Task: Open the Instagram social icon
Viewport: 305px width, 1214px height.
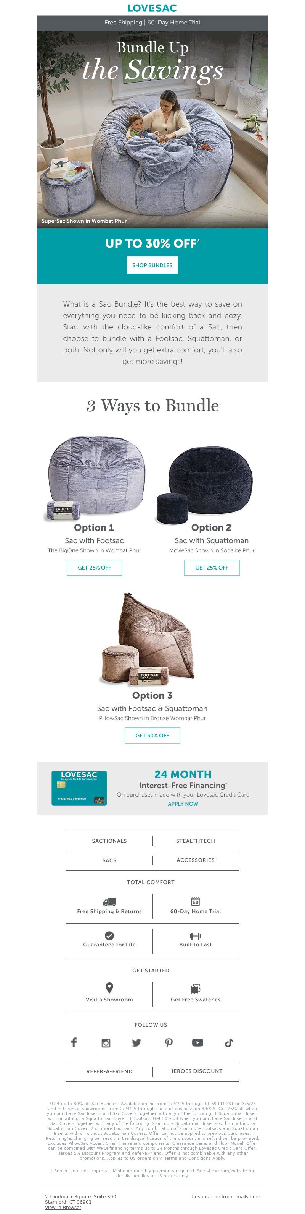Action: pos(106,1043)
